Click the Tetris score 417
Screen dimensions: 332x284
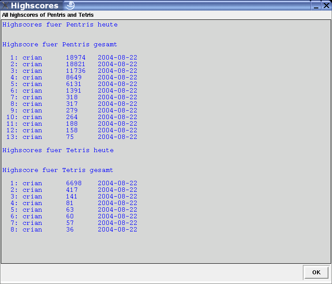click(x=72, y=190)
